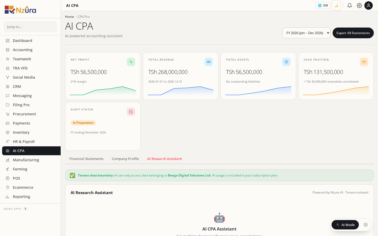Click Total Assets cube icon
378x236 pixels.
(x=286, y=62)
